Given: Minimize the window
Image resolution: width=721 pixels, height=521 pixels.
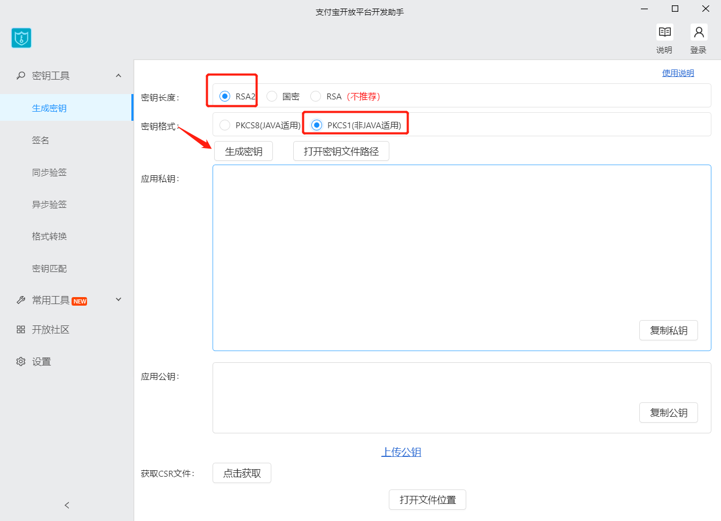Looking at the screenshot, I should [645, 9].
